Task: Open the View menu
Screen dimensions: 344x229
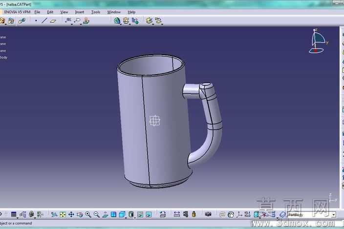Action: [64, 12]
